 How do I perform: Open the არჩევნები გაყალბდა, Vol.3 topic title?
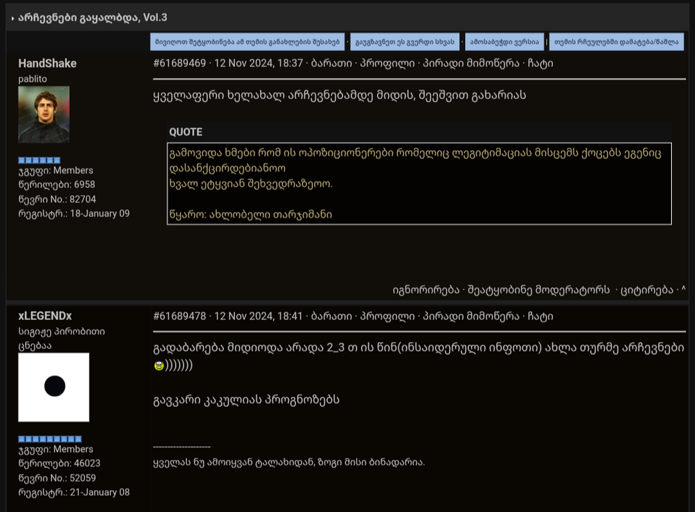click(92, 18)
